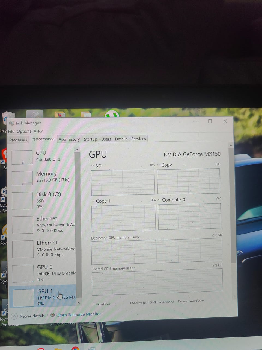The width and height of the screenshot is (262, 350).
Task: Click the 2.0 GB dedicated memory label
Action: point(217,235)
